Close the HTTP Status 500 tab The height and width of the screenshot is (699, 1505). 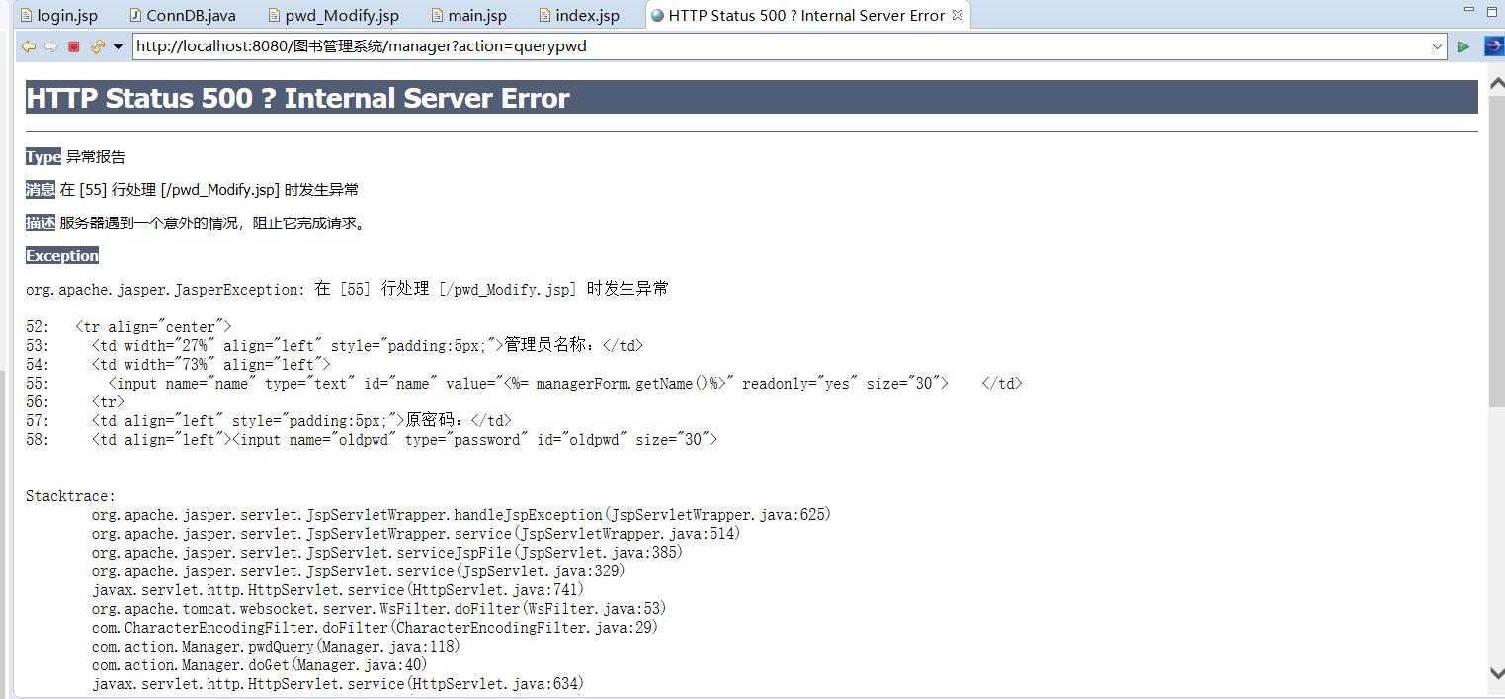957,15
